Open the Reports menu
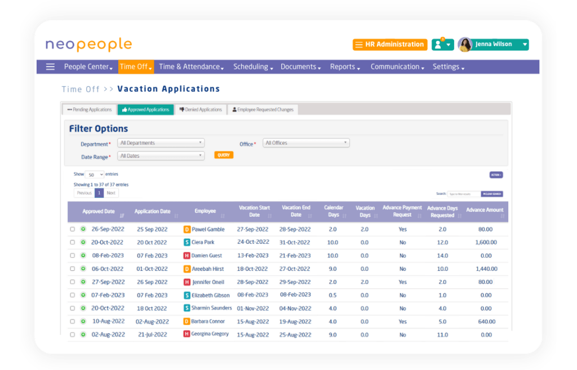577x370 pixels. click(x=345, y=67)
